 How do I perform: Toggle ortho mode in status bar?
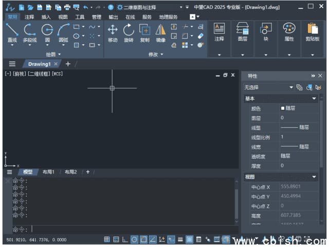click(x=125, y=239)
